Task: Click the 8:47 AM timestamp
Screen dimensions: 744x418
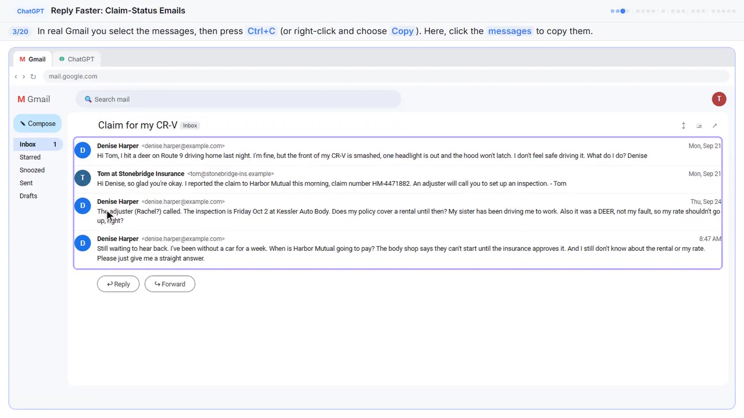Action: tap(710, 239)
